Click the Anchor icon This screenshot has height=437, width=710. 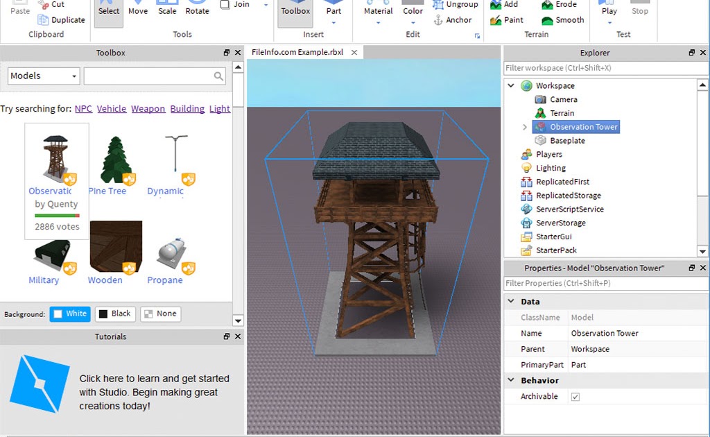438,20
